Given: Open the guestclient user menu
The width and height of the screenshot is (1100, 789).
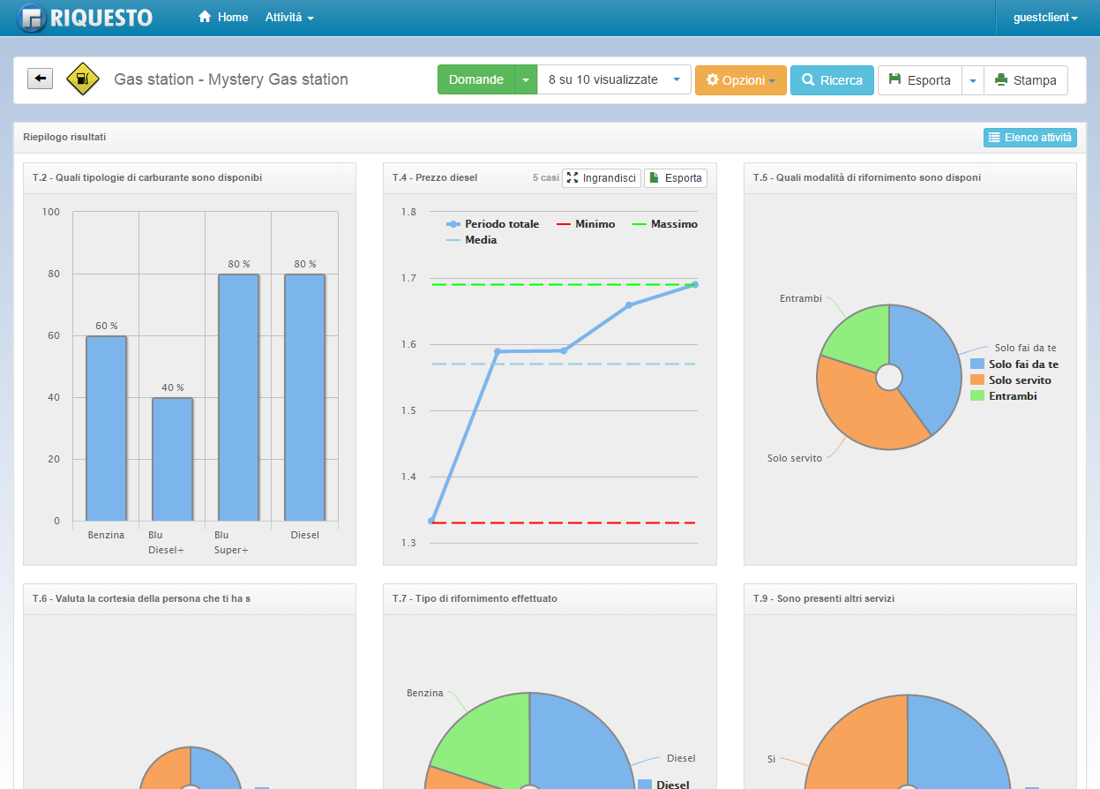Looking at the screenshot, I should [x=1045, y=18].
